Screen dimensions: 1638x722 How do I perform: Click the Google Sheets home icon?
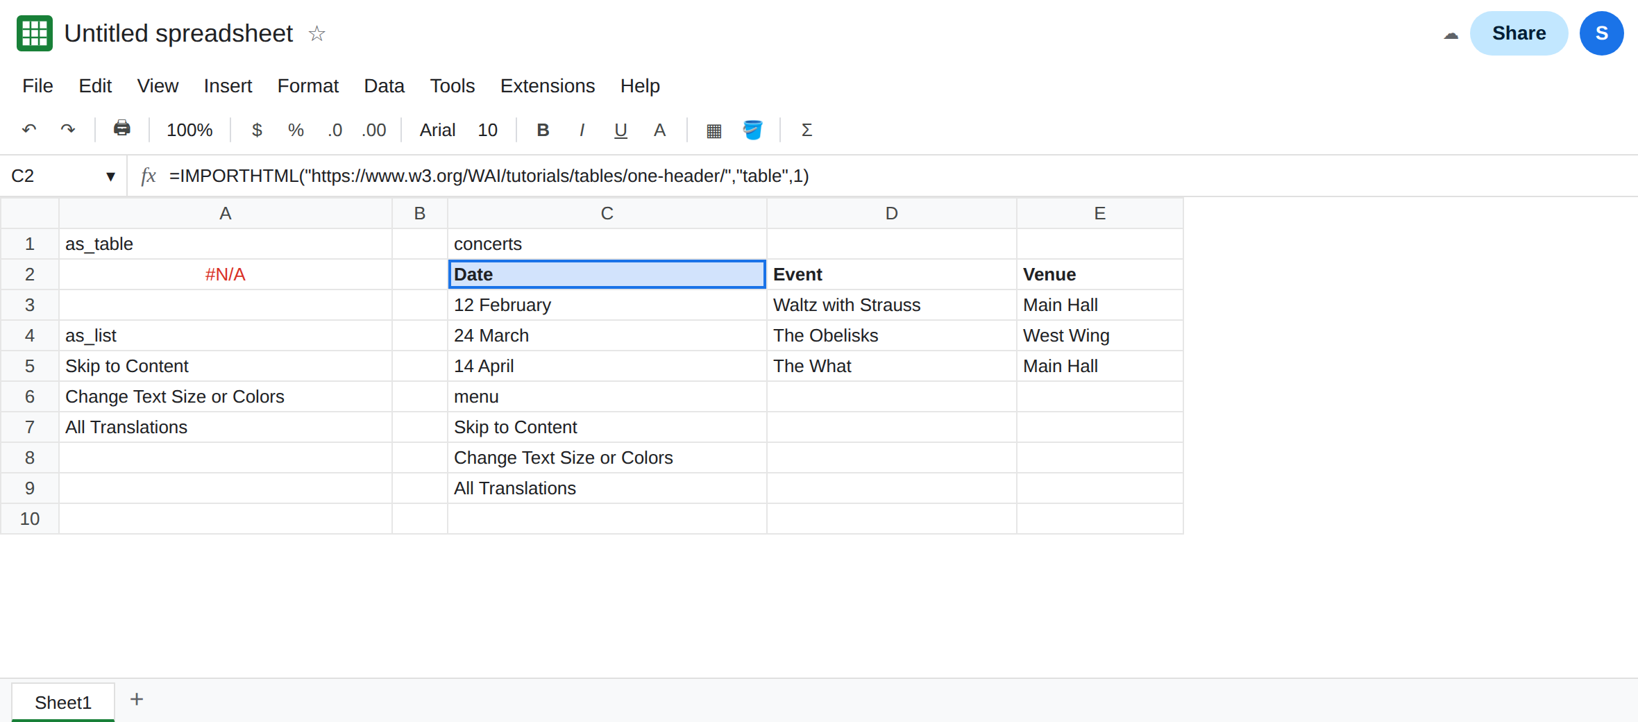(x=35, y=33)
